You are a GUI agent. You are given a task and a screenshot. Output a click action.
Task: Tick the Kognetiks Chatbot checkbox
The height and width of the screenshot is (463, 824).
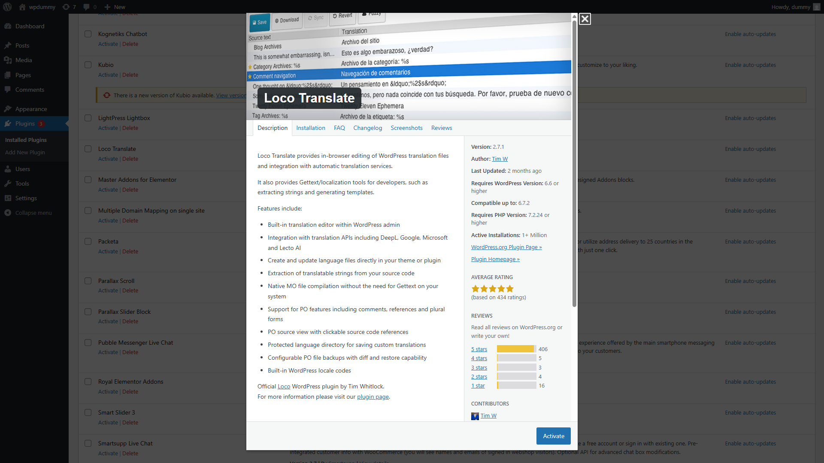88,34
